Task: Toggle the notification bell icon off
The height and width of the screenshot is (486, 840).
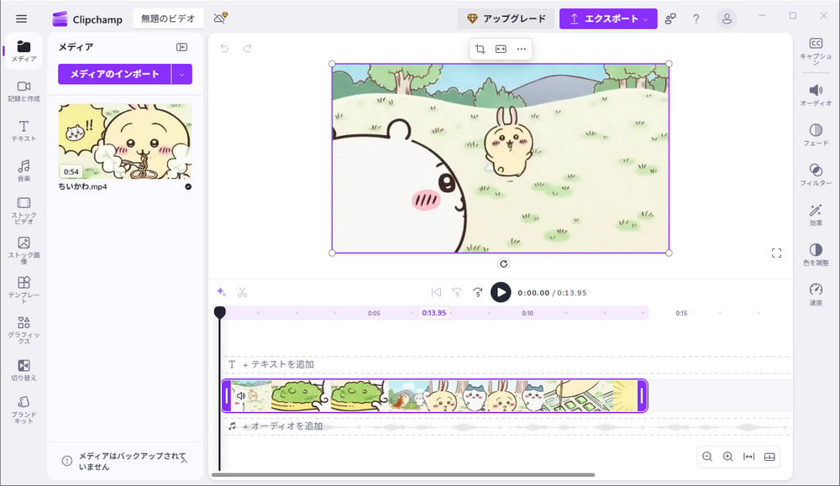Action: point(218,17)
